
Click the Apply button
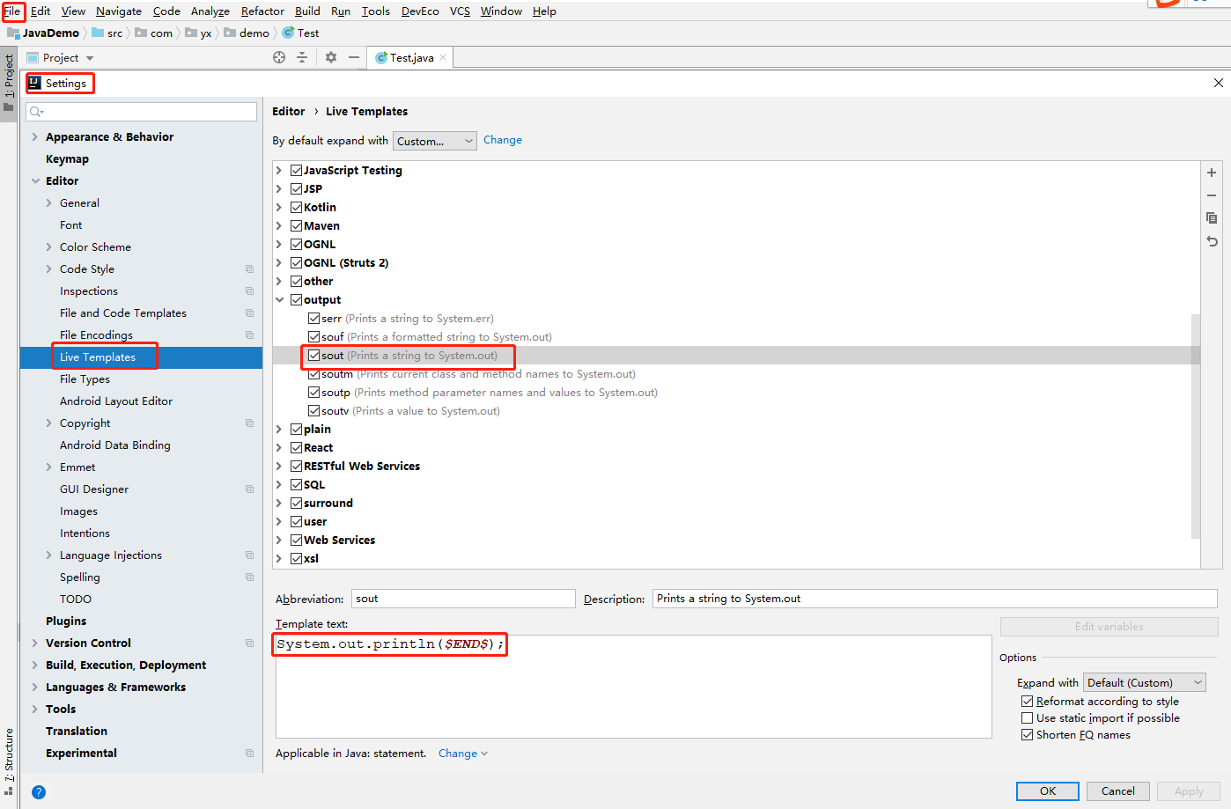(x=1189, y=791)
